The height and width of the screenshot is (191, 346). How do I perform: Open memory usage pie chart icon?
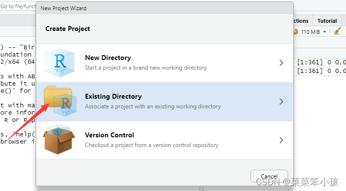295,32
